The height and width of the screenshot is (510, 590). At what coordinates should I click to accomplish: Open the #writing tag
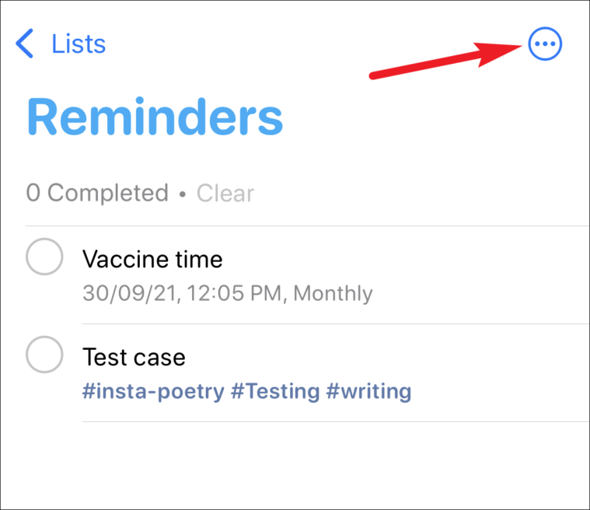pyautogui.click(x=368, y=391)
